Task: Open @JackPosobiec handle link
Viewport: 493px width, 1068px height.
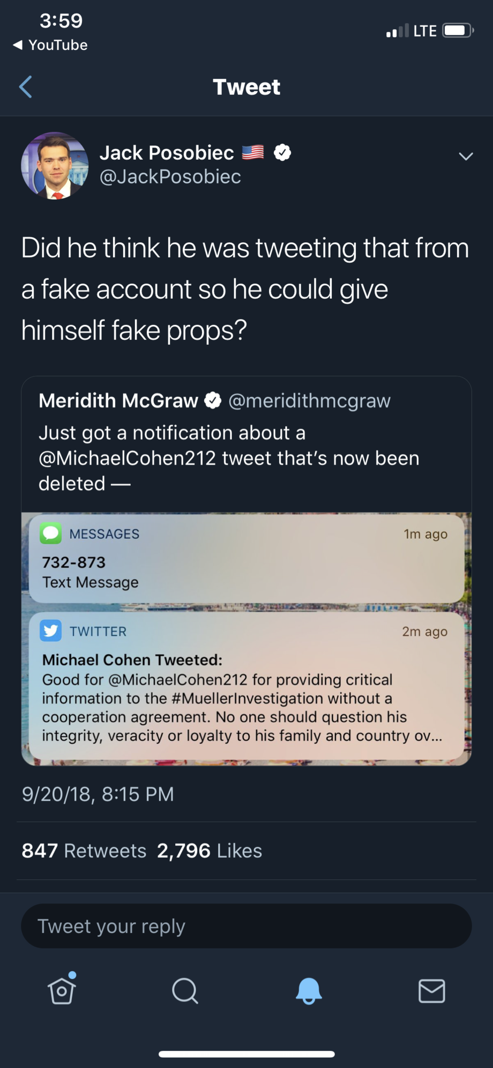Action: (x=170, y=177)
